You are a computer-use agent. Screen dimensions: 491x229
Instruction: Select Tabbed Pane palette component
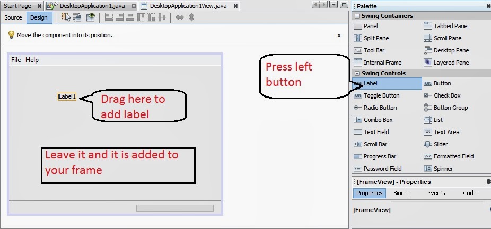pyautogui.click(x=445, y=26)
